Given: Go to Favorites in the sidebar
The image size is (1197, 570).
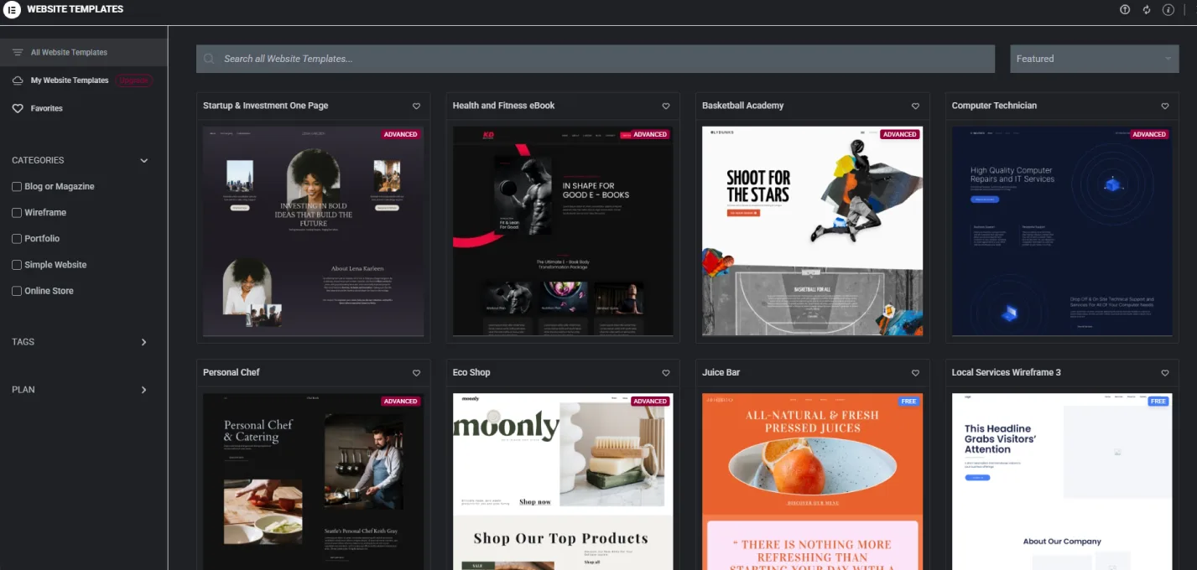Looking at the screenshot, I should point(46,108).
